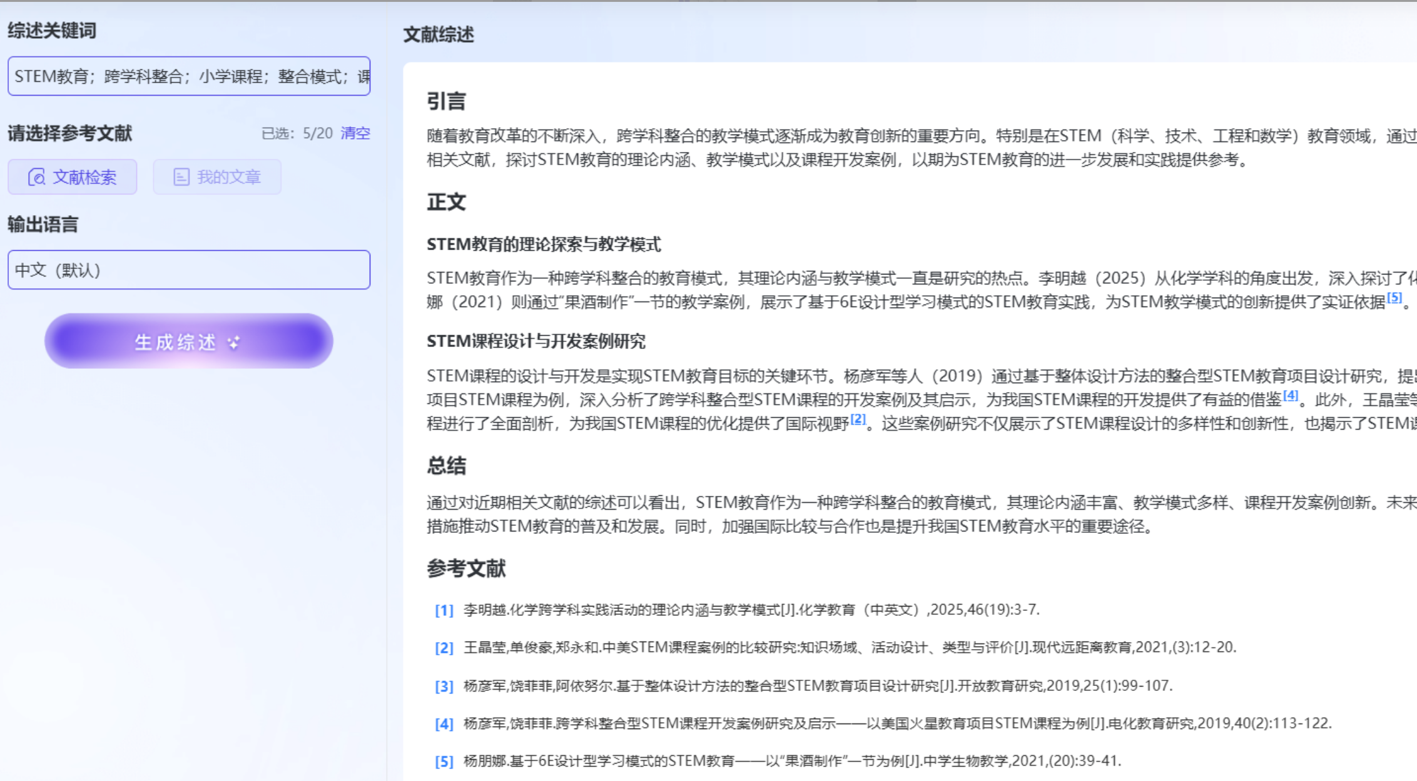
Task: Click citation superscript [5] in text
Action: pyautogui.click(x=1394, y=298)
